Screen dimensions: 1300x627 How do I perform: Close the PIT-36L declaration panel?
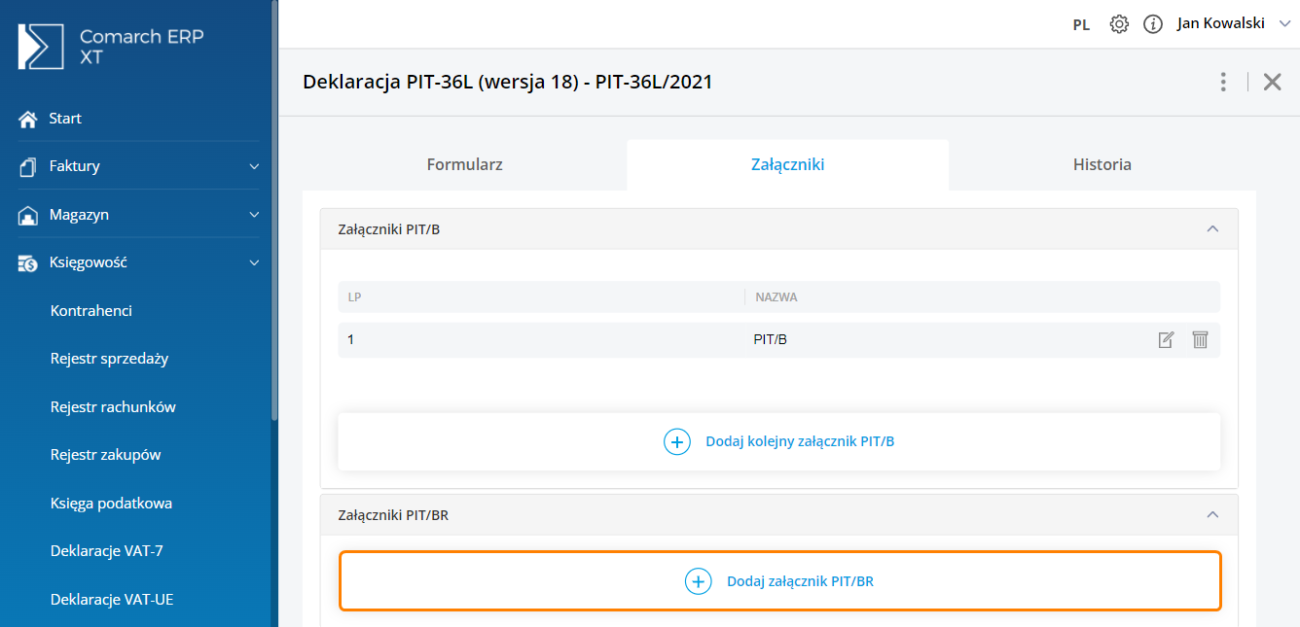(1272, 82)
